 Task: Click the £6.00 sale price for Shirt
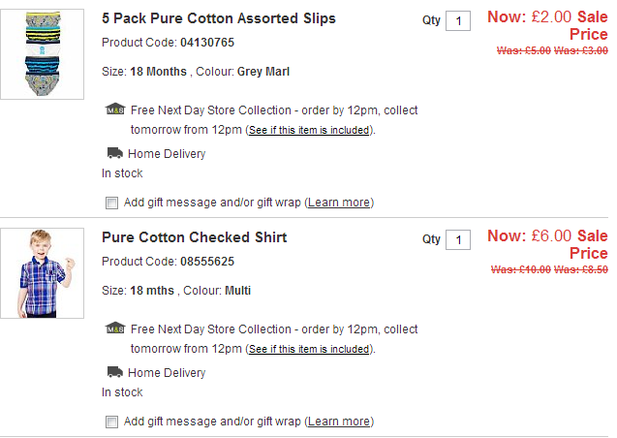551,235
